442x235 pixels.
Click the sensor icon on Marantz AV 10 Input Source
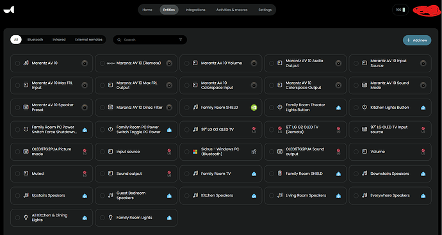(x=364, y=63)
